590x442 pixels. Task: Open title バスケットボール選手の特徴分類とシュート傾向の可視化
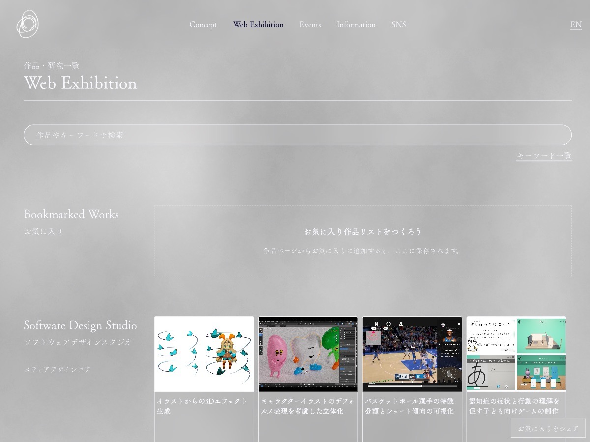pos(410,406)
